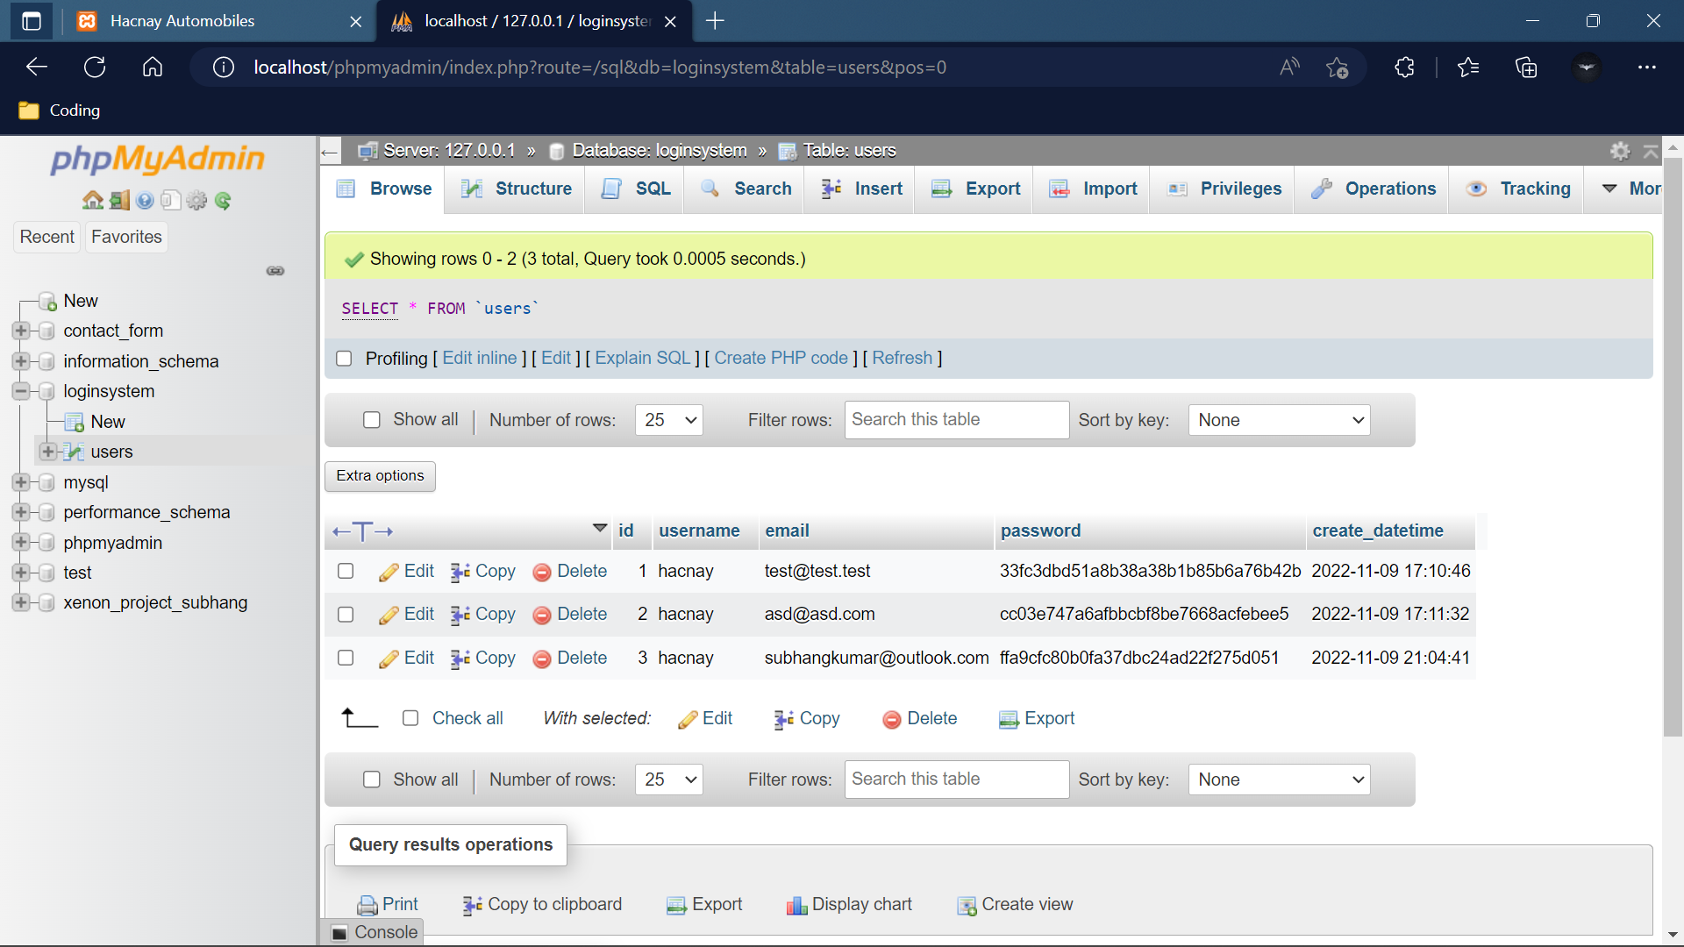
Task: Click the phpMyAdmin home icon
Action: point(92,201)
